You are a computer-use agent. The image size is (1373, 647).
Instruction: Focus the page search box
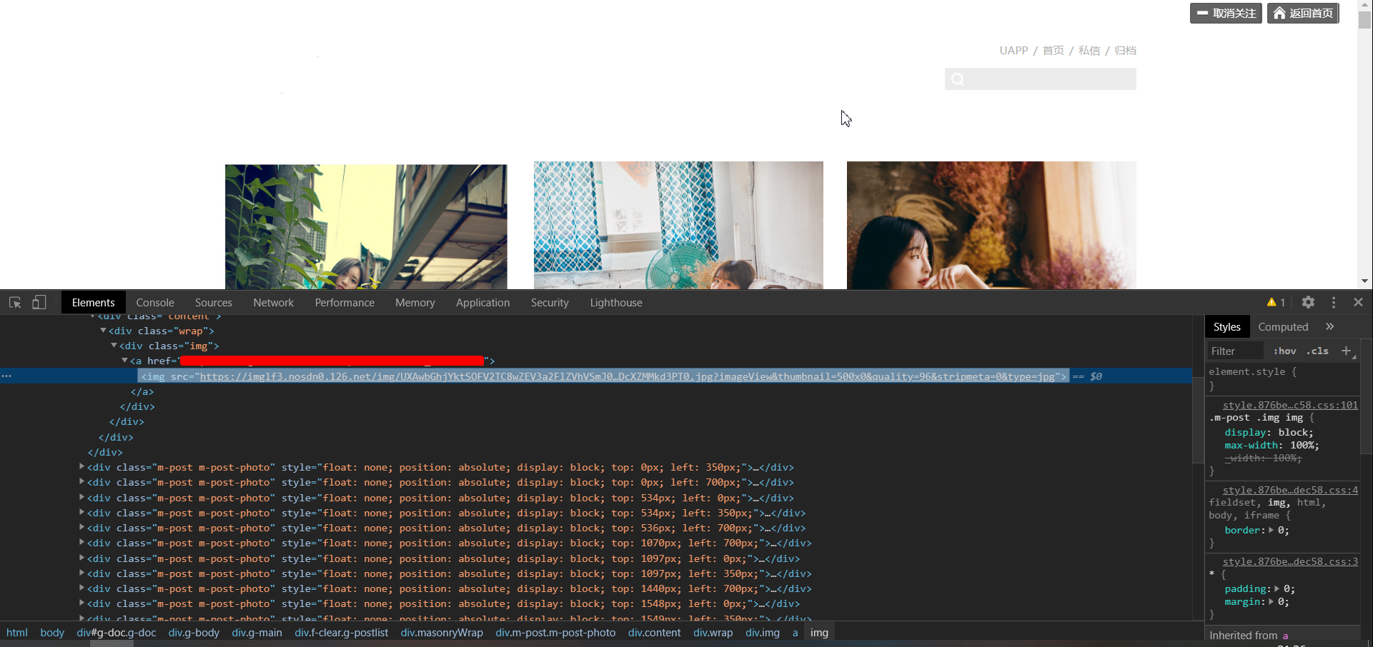pos(1040,79)
